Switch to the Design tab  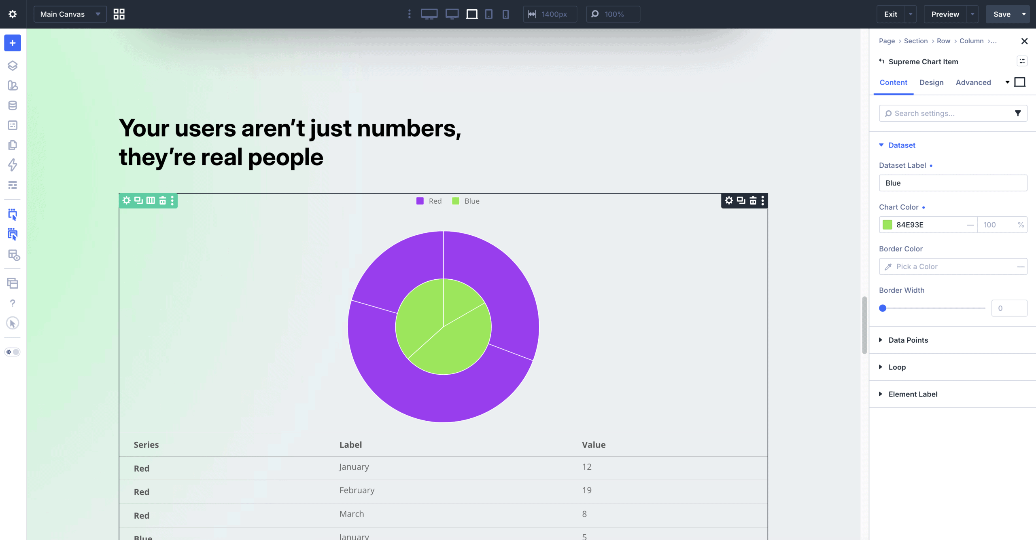(931, 82)
